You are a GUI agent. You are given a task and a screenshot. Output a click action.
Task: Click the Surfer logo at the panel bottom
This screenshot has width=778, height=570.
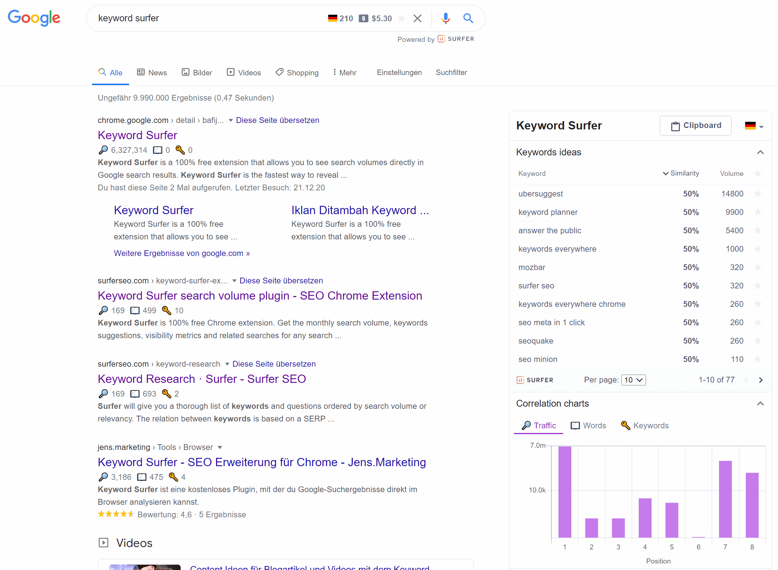tap(535, 380)
